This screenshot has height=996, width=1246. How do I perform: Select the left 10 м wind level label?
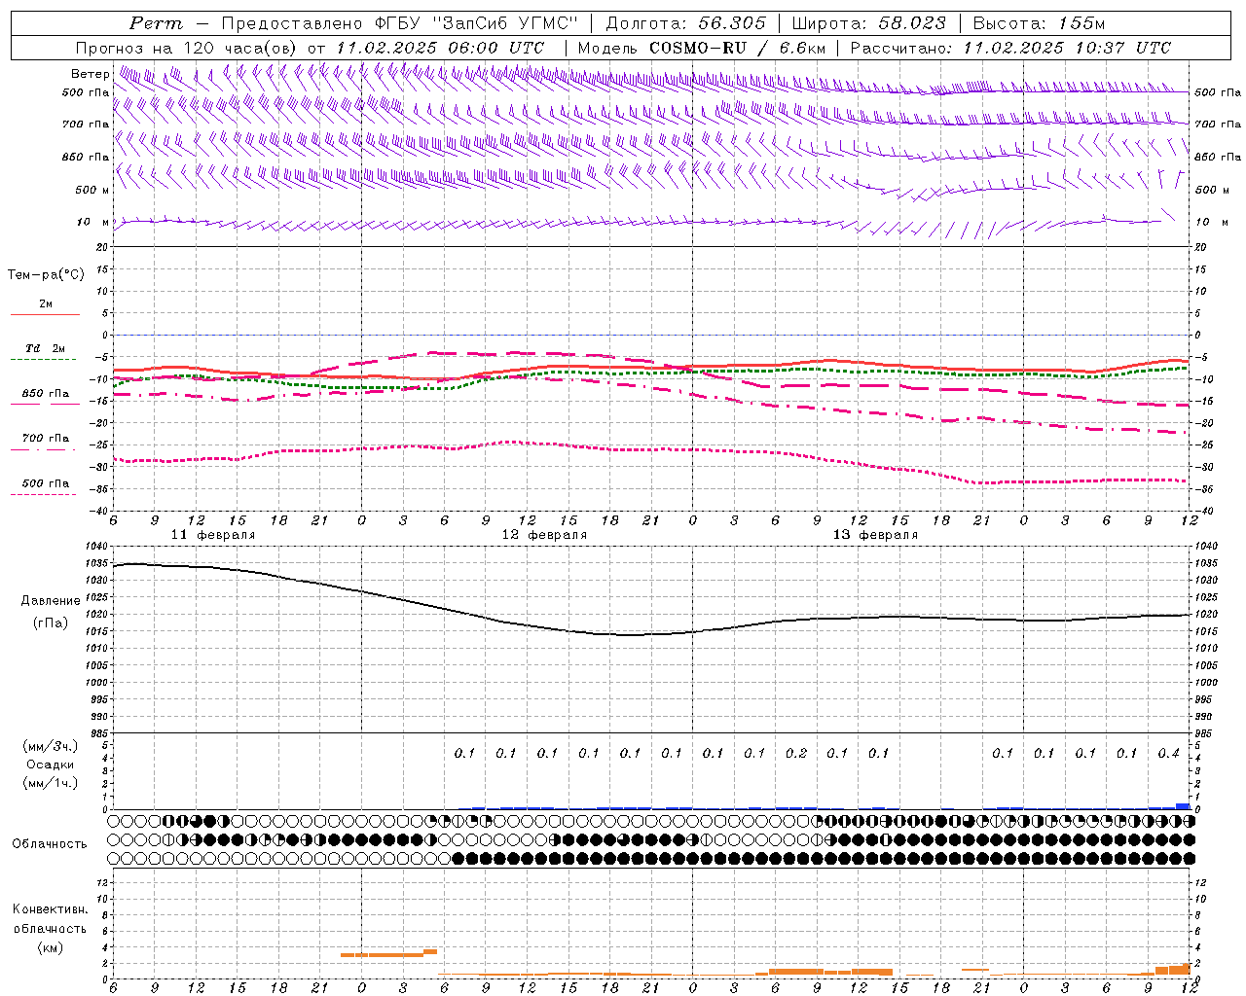click(92, 222)
